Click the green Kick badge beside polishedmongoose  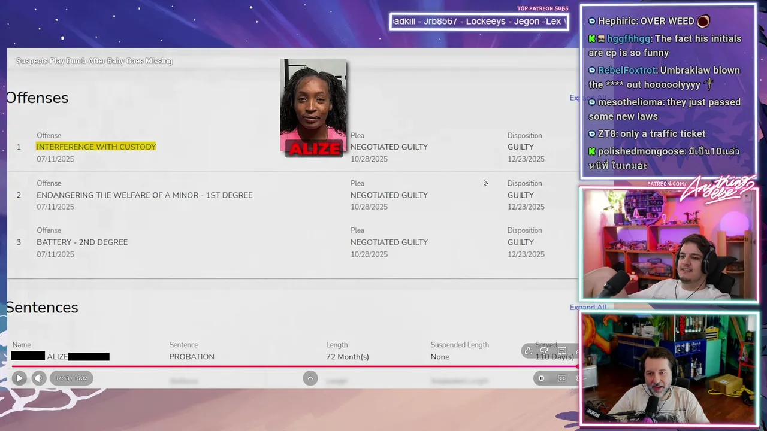pyautogui.click(x=592, y=151)
